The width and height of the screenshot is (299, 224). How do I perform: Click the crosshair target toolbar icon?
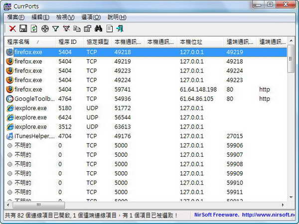(45, 29)
